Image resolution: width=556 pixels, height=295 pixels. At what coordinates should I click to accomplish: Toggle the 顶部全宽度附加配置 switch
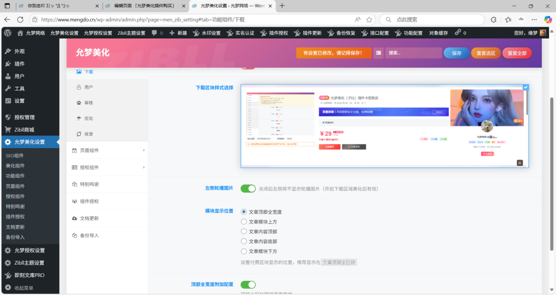click(248, 284)
